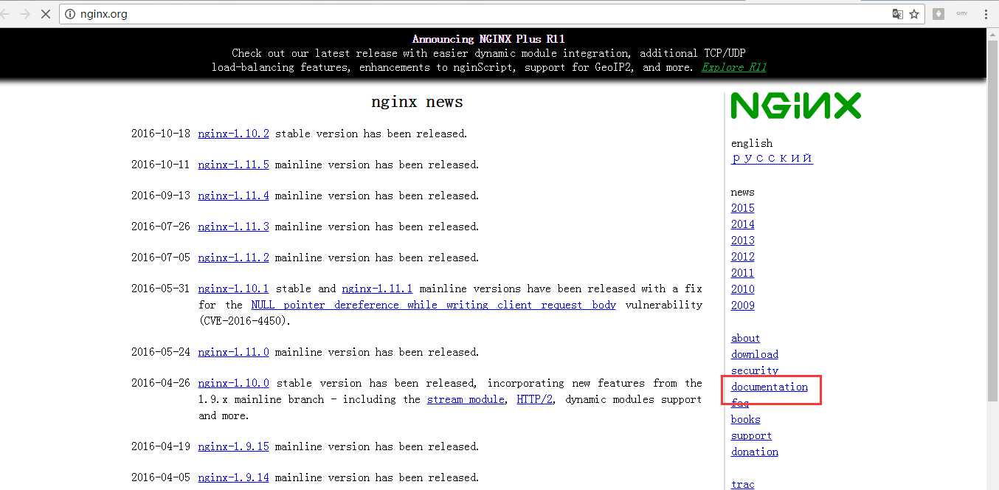Open the books link in sidebar
This screenshot has height=490, width=999.
click(x=745, y=420)
